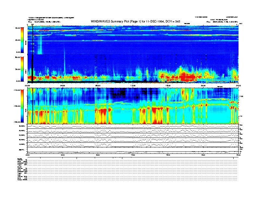
Task: Click the -130.00 label on TNR scale
Action: pyautogui.click(x=17, y=106)
